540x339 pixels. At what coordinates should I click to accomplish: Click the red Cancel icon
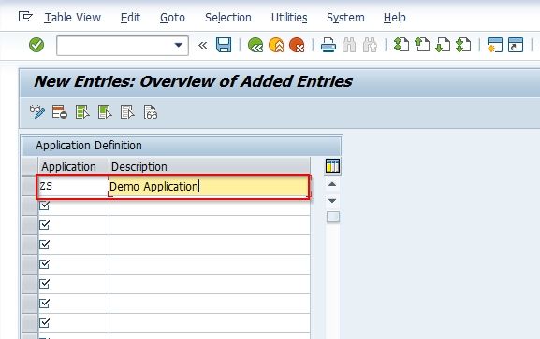[x=297, y=45]
